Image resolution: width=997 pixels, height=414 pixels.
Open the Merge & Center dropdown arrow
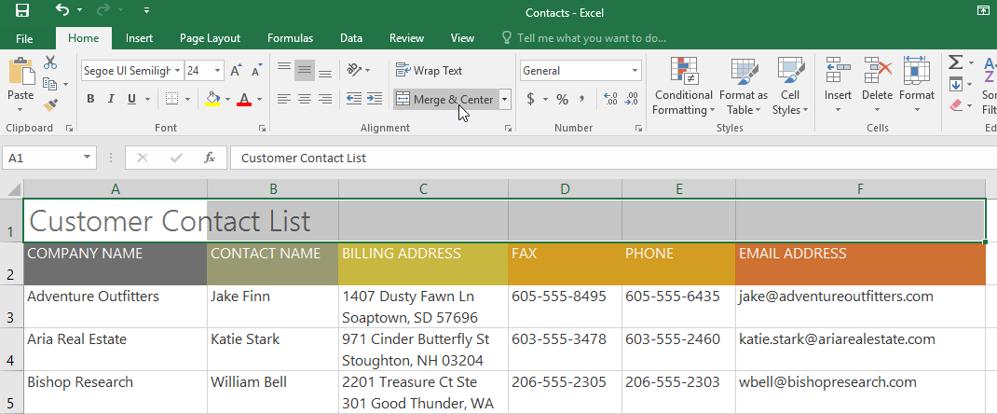(504, 99)
